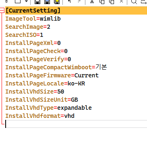Delete with the X toolbar icon
Screen dimensions: 147x147
click(121, 1)
